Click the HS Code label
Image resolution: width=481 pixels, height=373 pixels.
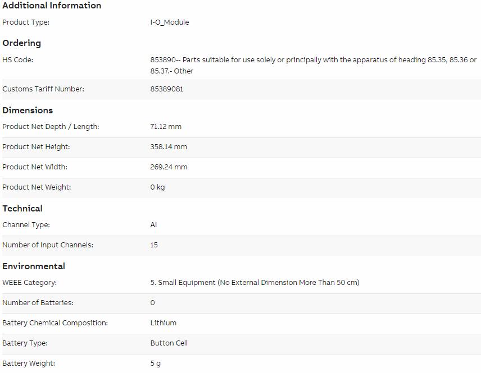point(17,60)
